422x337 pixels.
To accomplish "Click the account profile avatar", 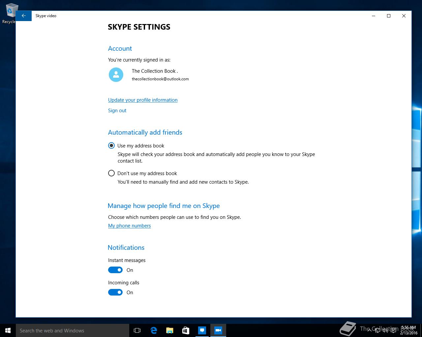I will coord(116,75).
